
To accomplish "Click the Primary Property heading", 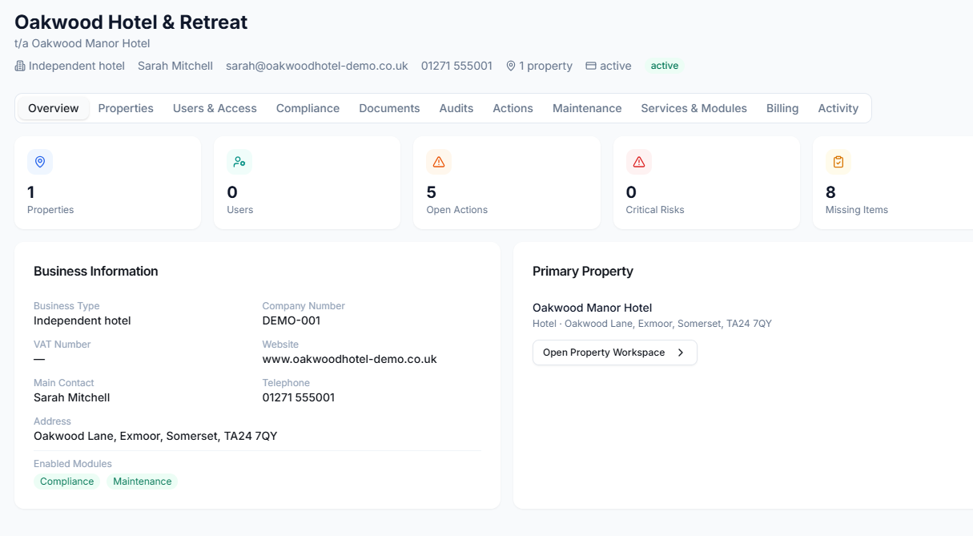I will [583, 272].
